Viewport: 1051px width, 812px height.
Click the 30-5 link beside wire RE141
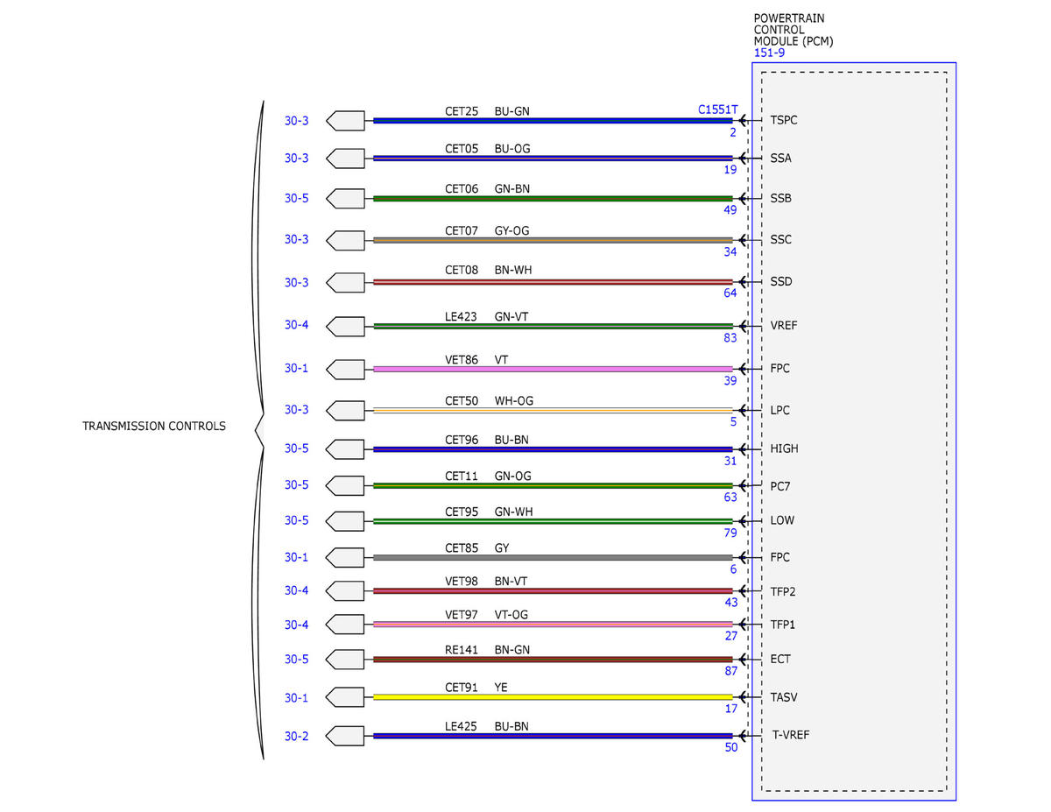(296, 659)
